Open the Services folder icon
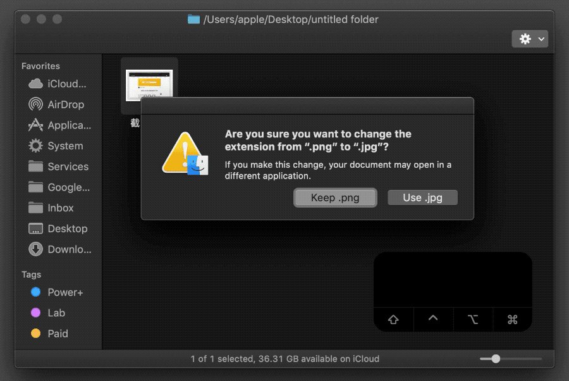This screenshot has height=381, width=569. (35, 166)
